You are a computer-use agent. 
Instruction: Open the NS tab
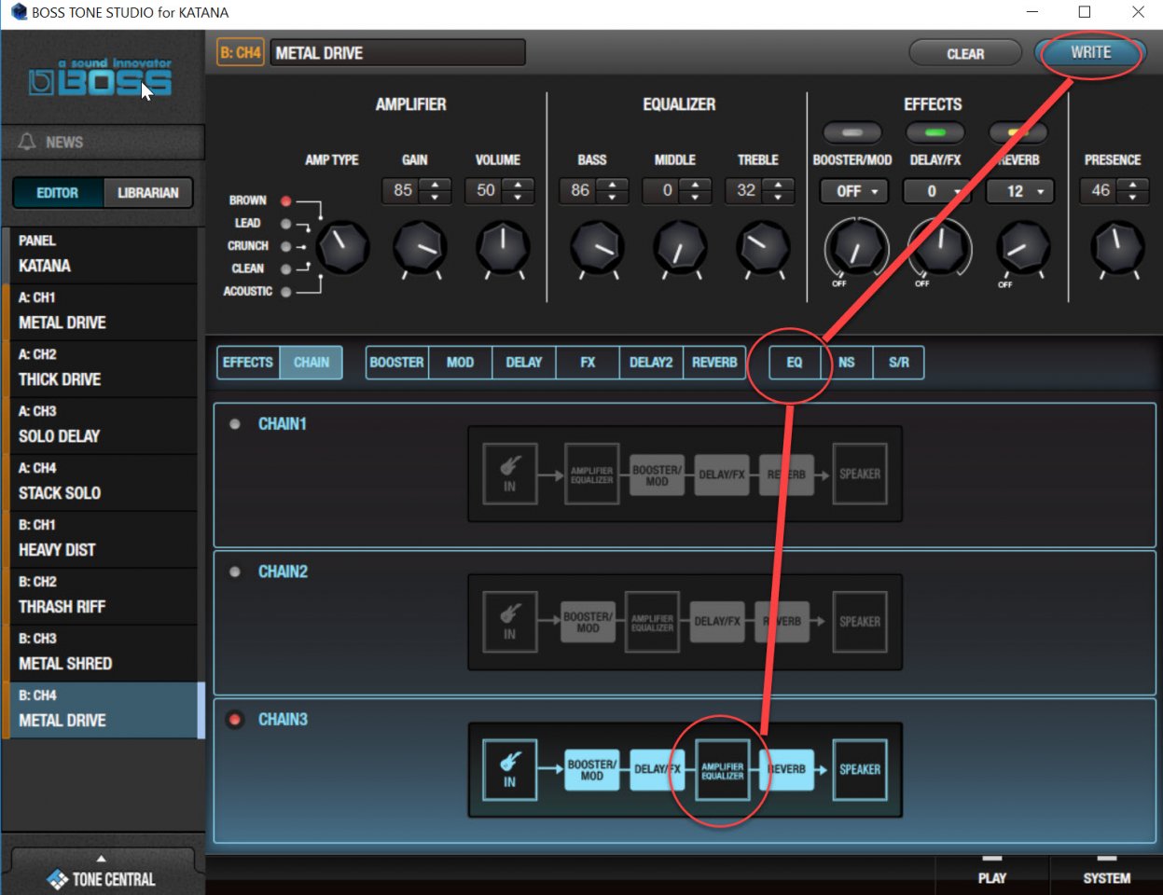click(847, 363)
